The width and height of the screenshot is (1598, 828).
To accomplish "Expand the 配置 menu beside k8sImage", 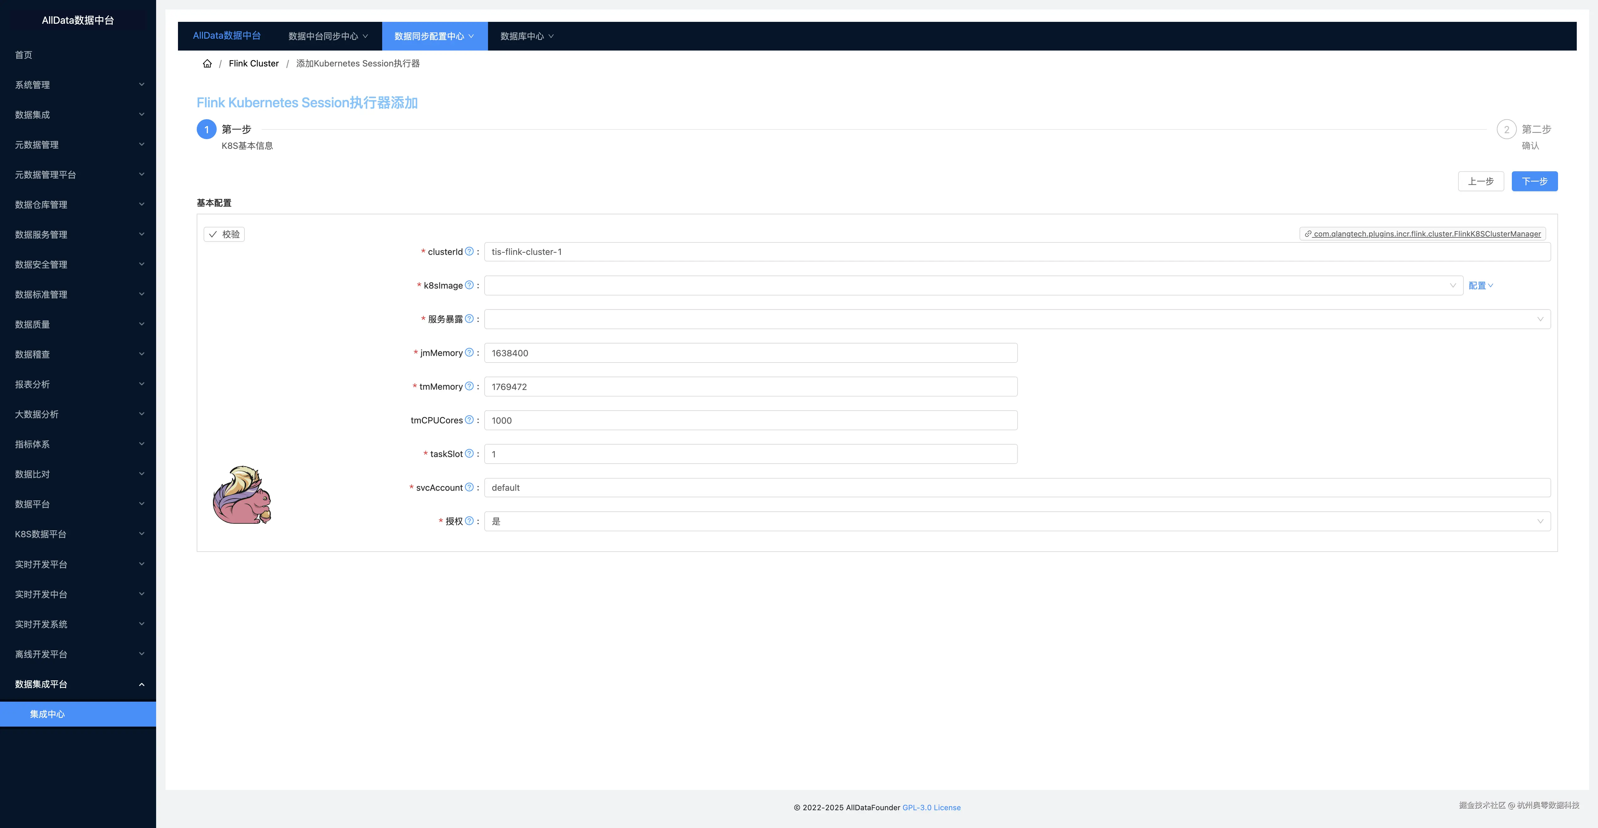I will coord(1480,285).
